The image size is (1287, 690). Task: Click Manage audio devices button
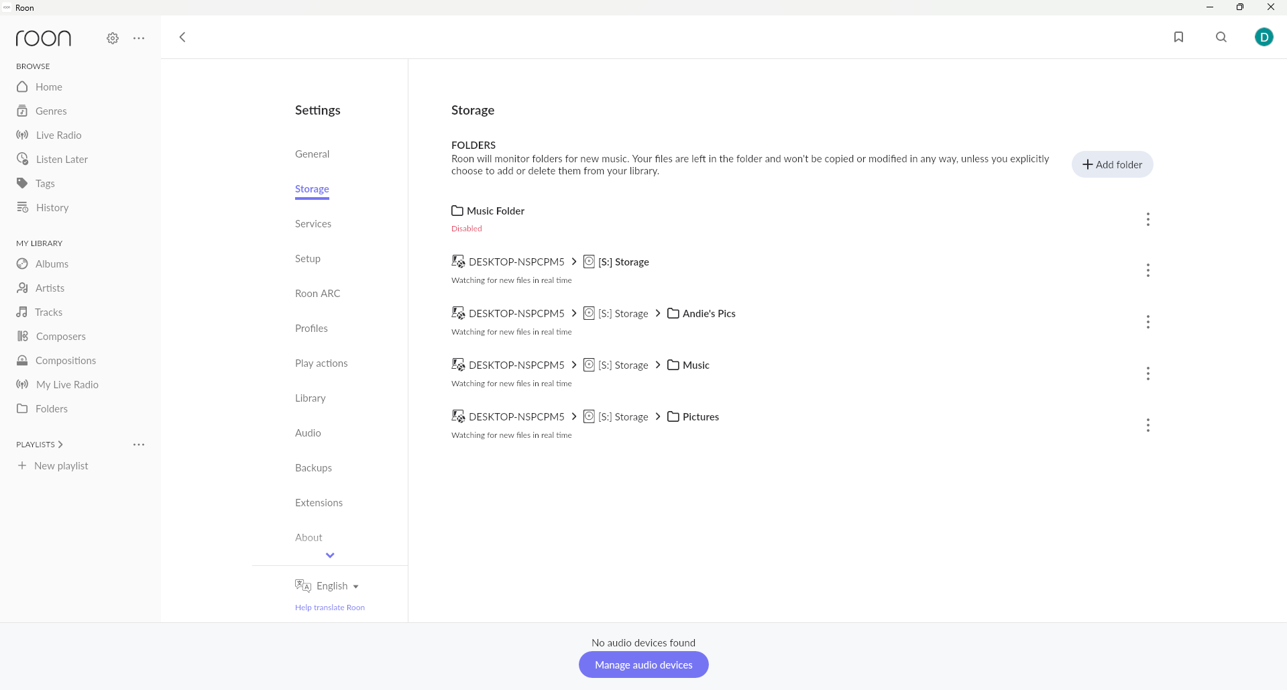point(643,665)
